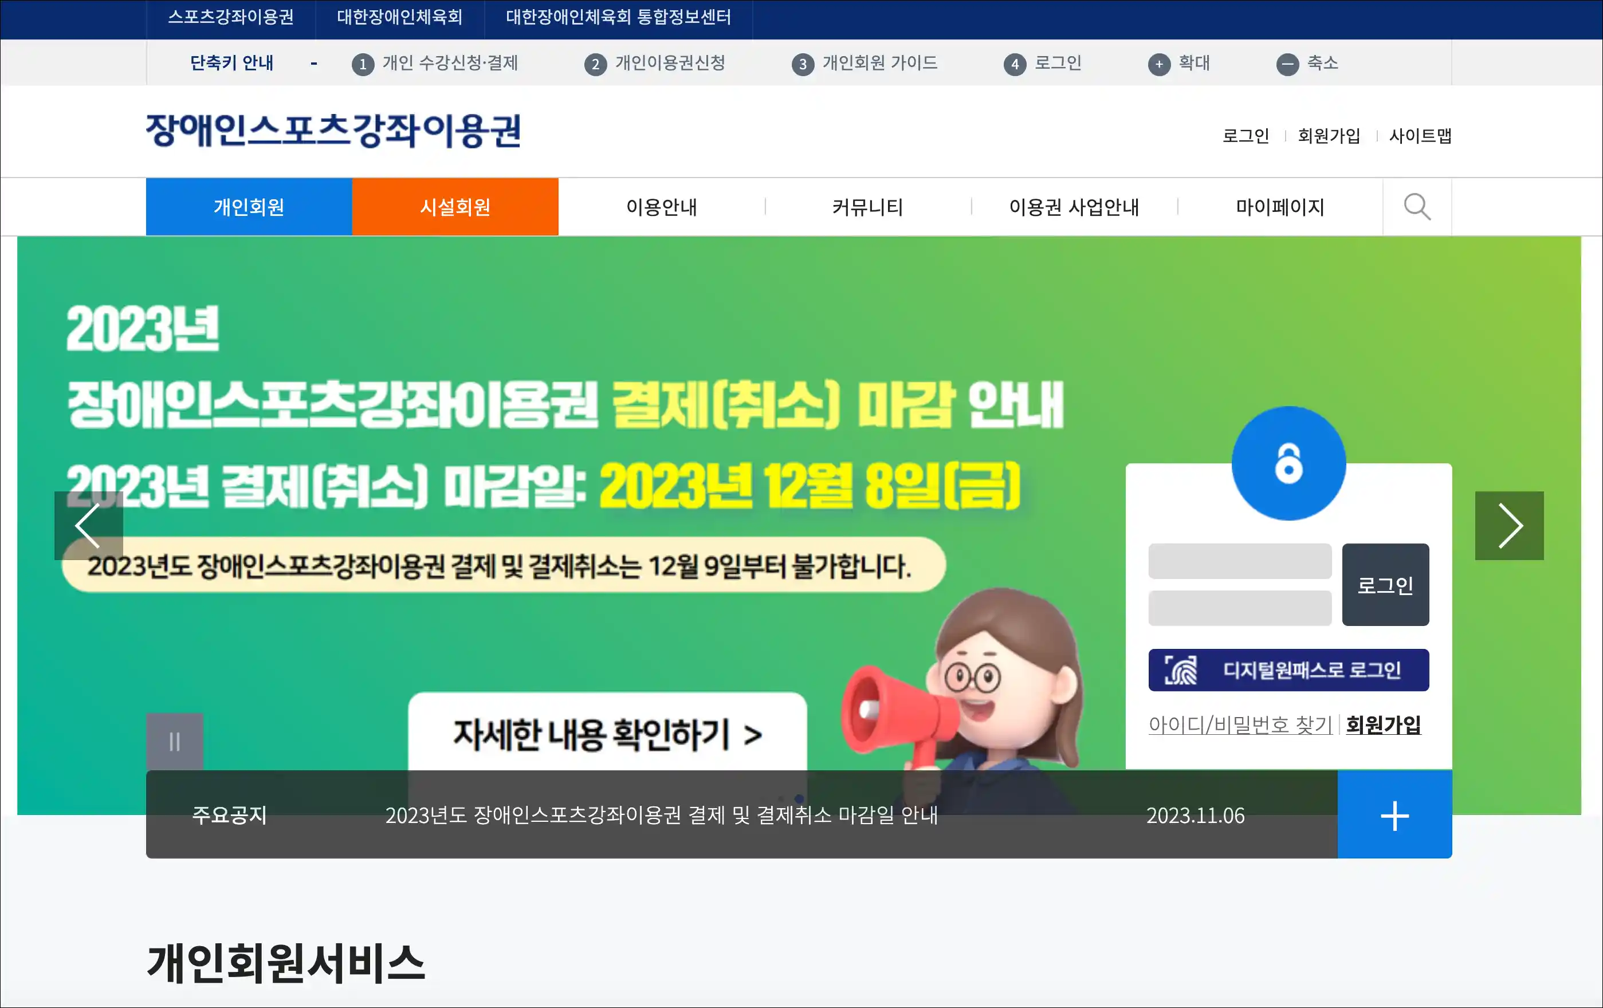Click the zoom-in plus icon beside 확대
Image resolution: width=1603 pixels, height=1008 pixels.
[1159, 64]
